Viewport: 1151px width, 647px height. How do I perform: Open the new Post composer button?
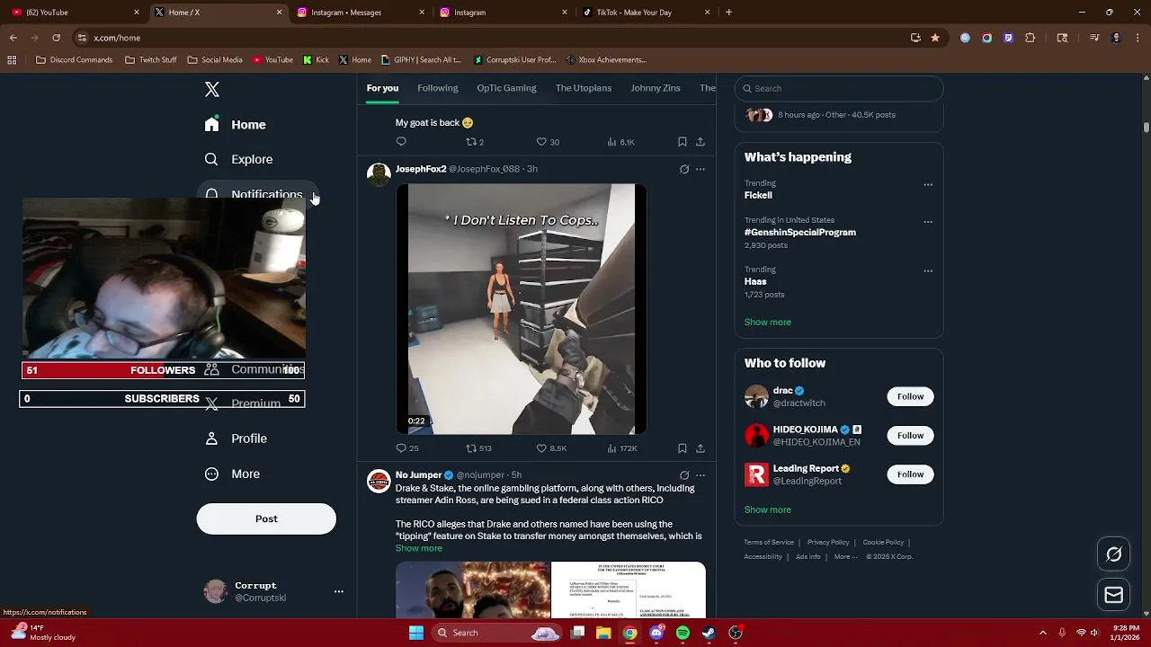[266, 518]
